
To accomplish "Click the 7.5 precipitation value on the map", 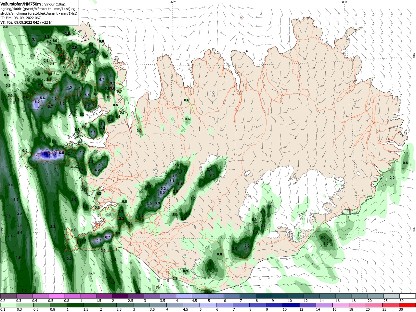I will point(37,101).
